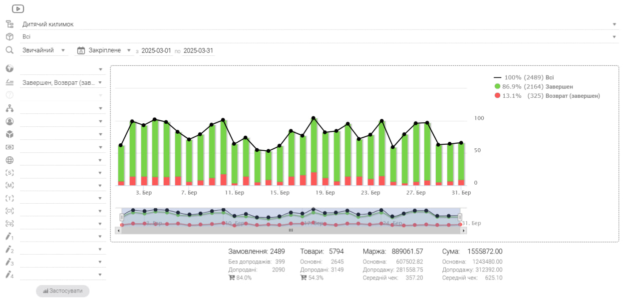
Task: Click the {M} medium filter icon
Action: pyautogui.click(x=9, y=186)
